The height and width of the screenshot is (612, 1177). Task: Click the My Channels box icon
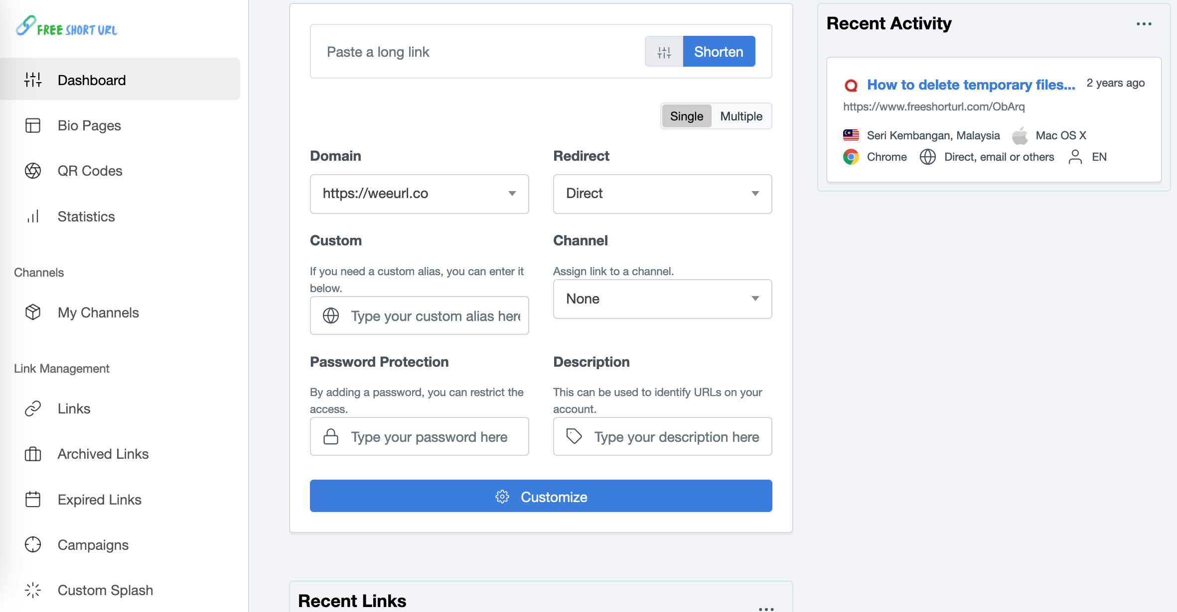[33, 312]
